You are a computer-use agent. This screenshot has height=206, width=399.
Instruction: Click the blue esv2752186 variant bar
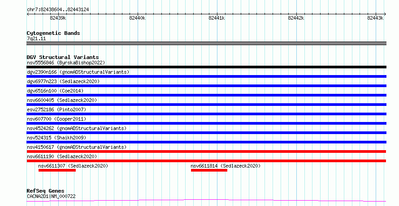point(206,114)
